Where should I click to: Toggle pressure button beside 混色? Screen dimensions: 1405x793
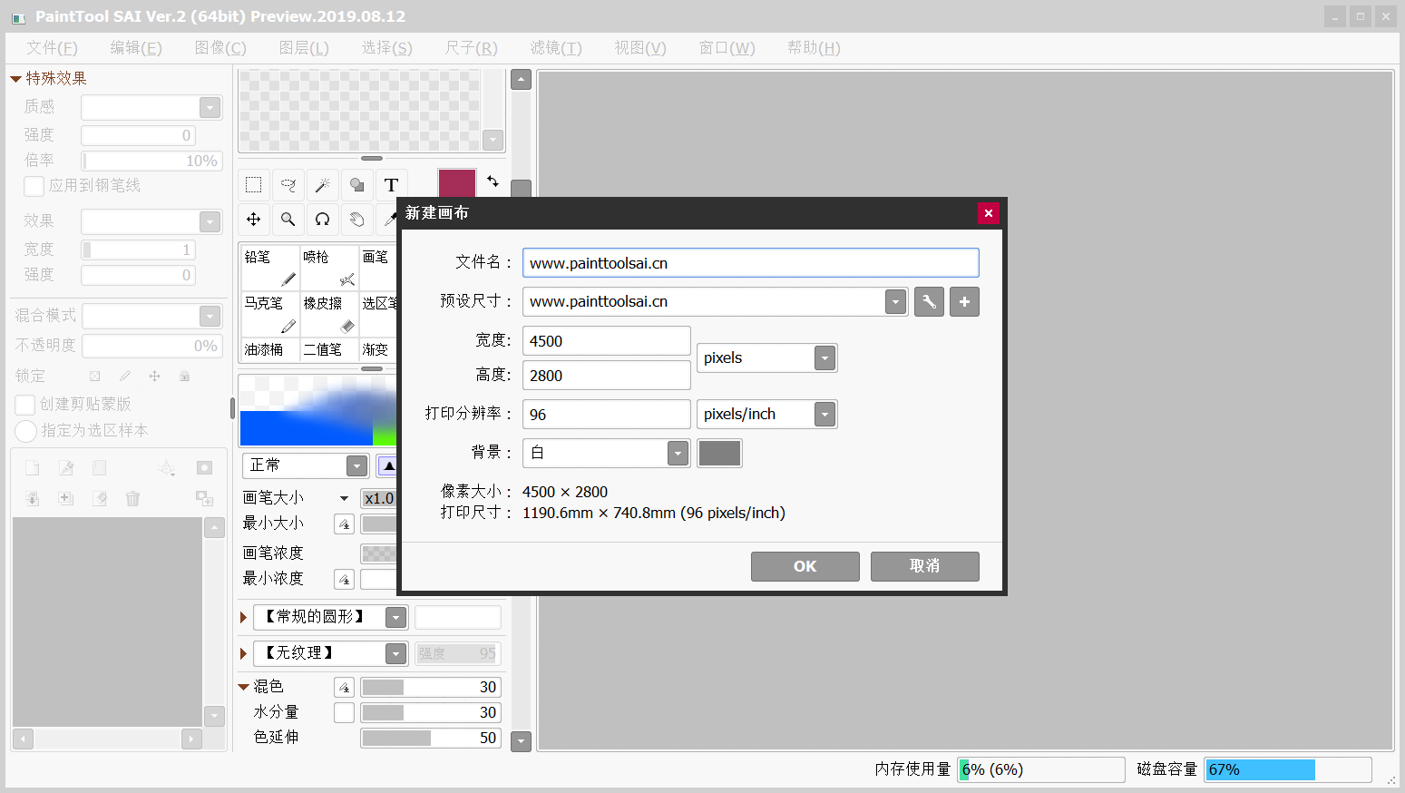[x=344, y=688]
